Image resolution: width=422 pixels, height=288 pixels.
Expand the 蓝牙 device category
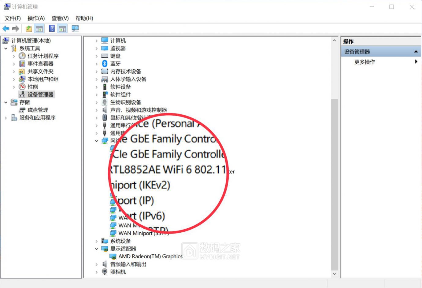pyautogui.click(x=96, y=64)
